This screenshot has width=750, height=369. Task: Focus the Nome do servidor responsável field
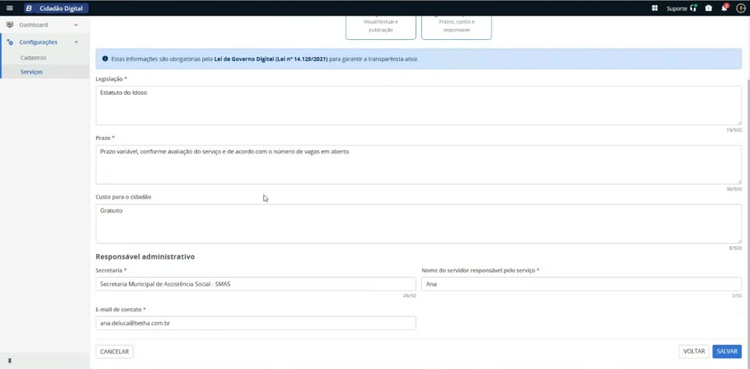581,284
